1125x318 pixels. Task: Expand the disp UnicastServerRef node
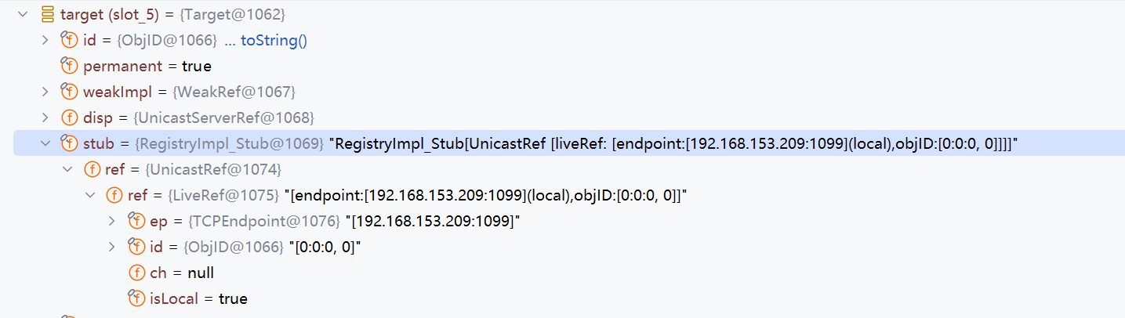tap(45, 117)
